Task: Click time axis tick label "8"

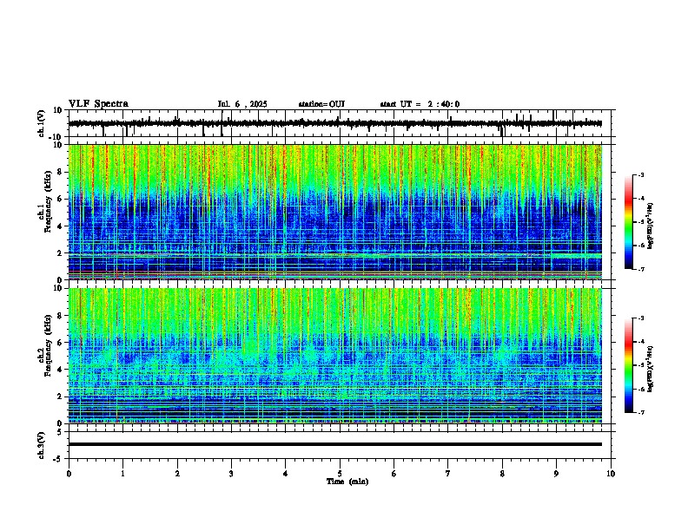Action: 502,474
